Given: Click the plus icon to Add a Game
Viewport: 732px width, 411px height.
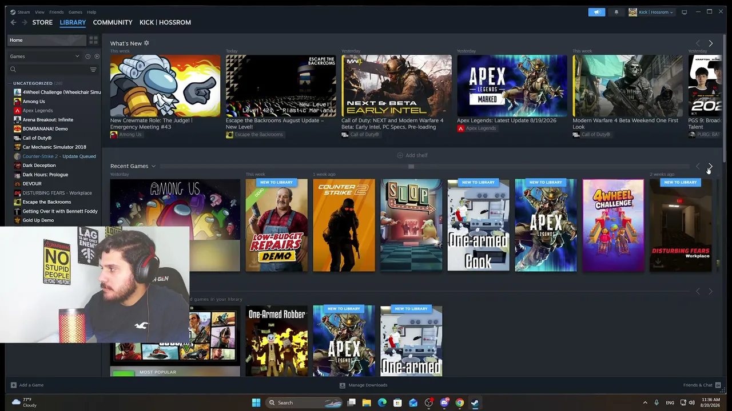Looking at the screenshot, I should click(14, 385).
